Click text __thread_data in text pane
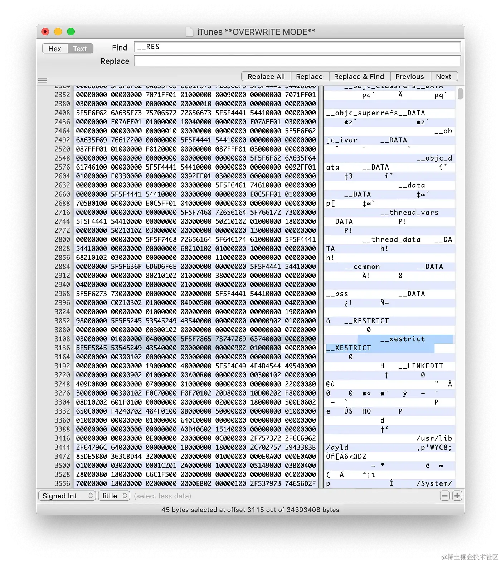 [x=391, y=239]
